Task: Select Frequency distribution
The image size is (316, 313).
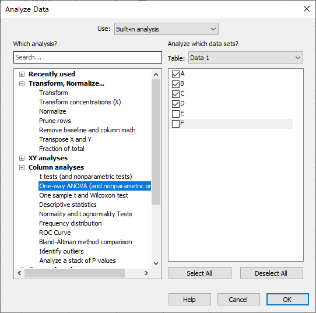Action: point(70,223)
